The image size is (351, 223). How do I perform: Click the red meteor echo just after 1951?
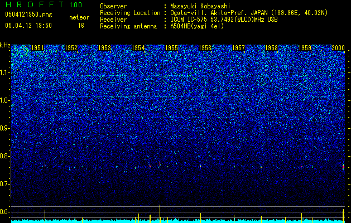pyautogui.click(x=45, y=165)
